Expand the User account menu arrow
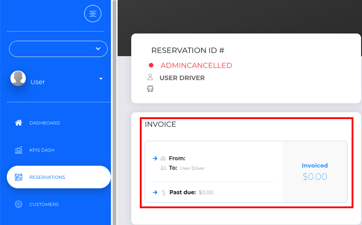 point(100,79)
